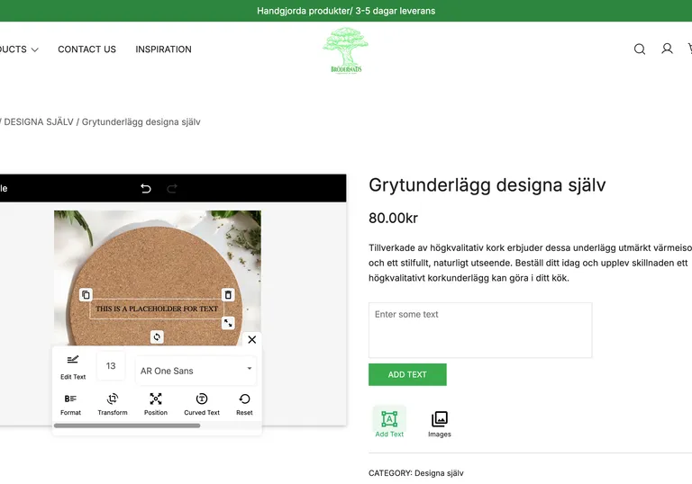This screenshot has height=484, width=692.
Task: Open the AR One Sans font dropdown
Action: point(196,371)
